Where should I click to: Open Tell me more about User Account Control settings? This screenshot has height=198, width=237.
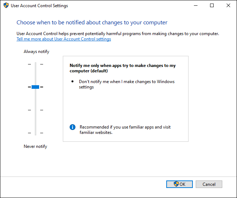tap(64, 39)
